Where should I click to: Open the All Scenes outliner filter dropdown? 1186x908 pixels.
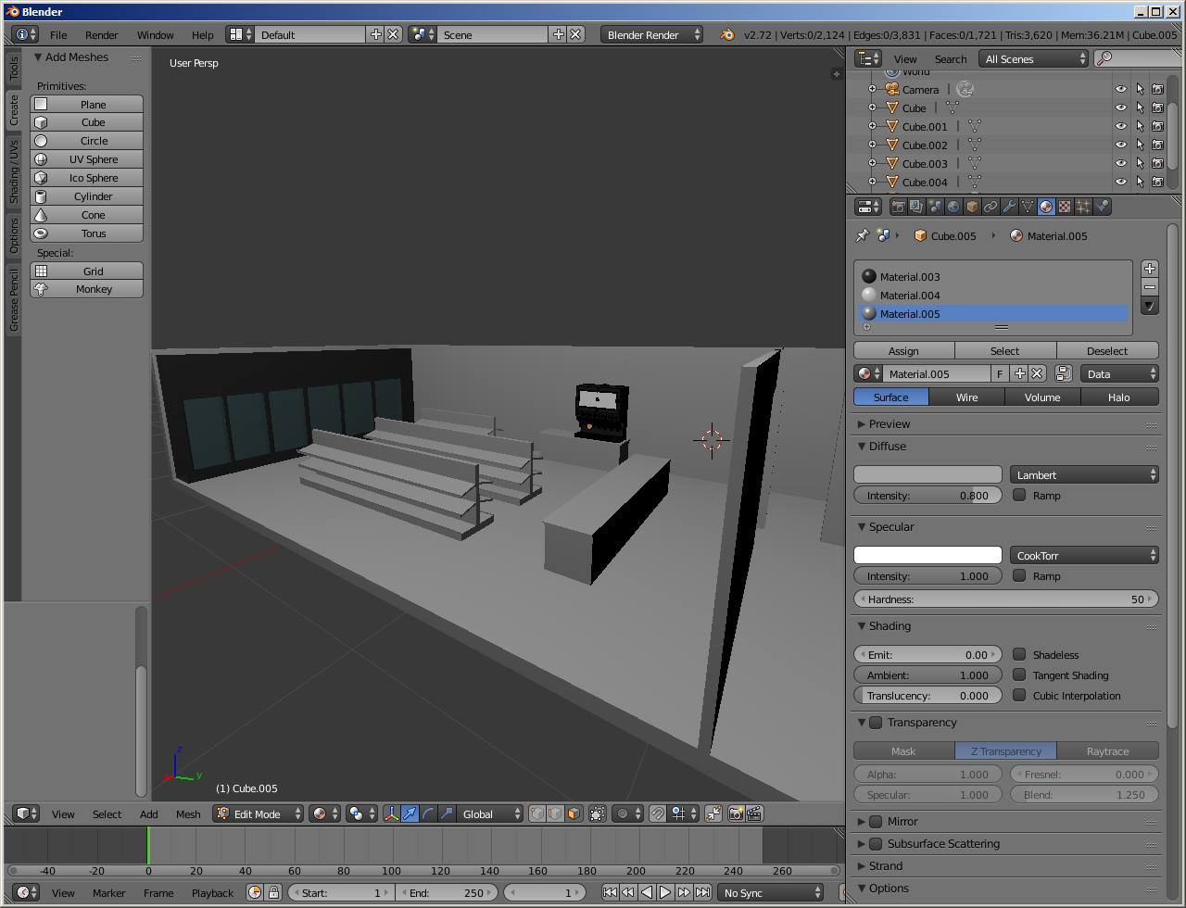tap(1033, 58)
